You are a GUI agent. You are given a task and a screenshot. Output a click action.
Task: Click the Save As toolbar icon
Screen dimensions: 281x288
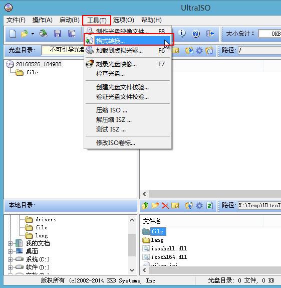click(72, 34)
